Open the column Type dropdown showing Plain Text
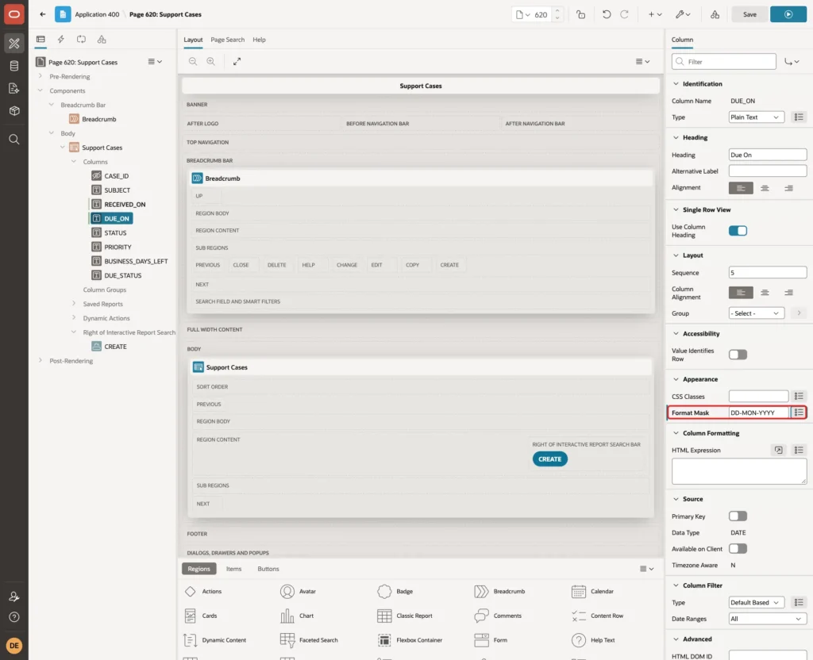 pos(756,117)
